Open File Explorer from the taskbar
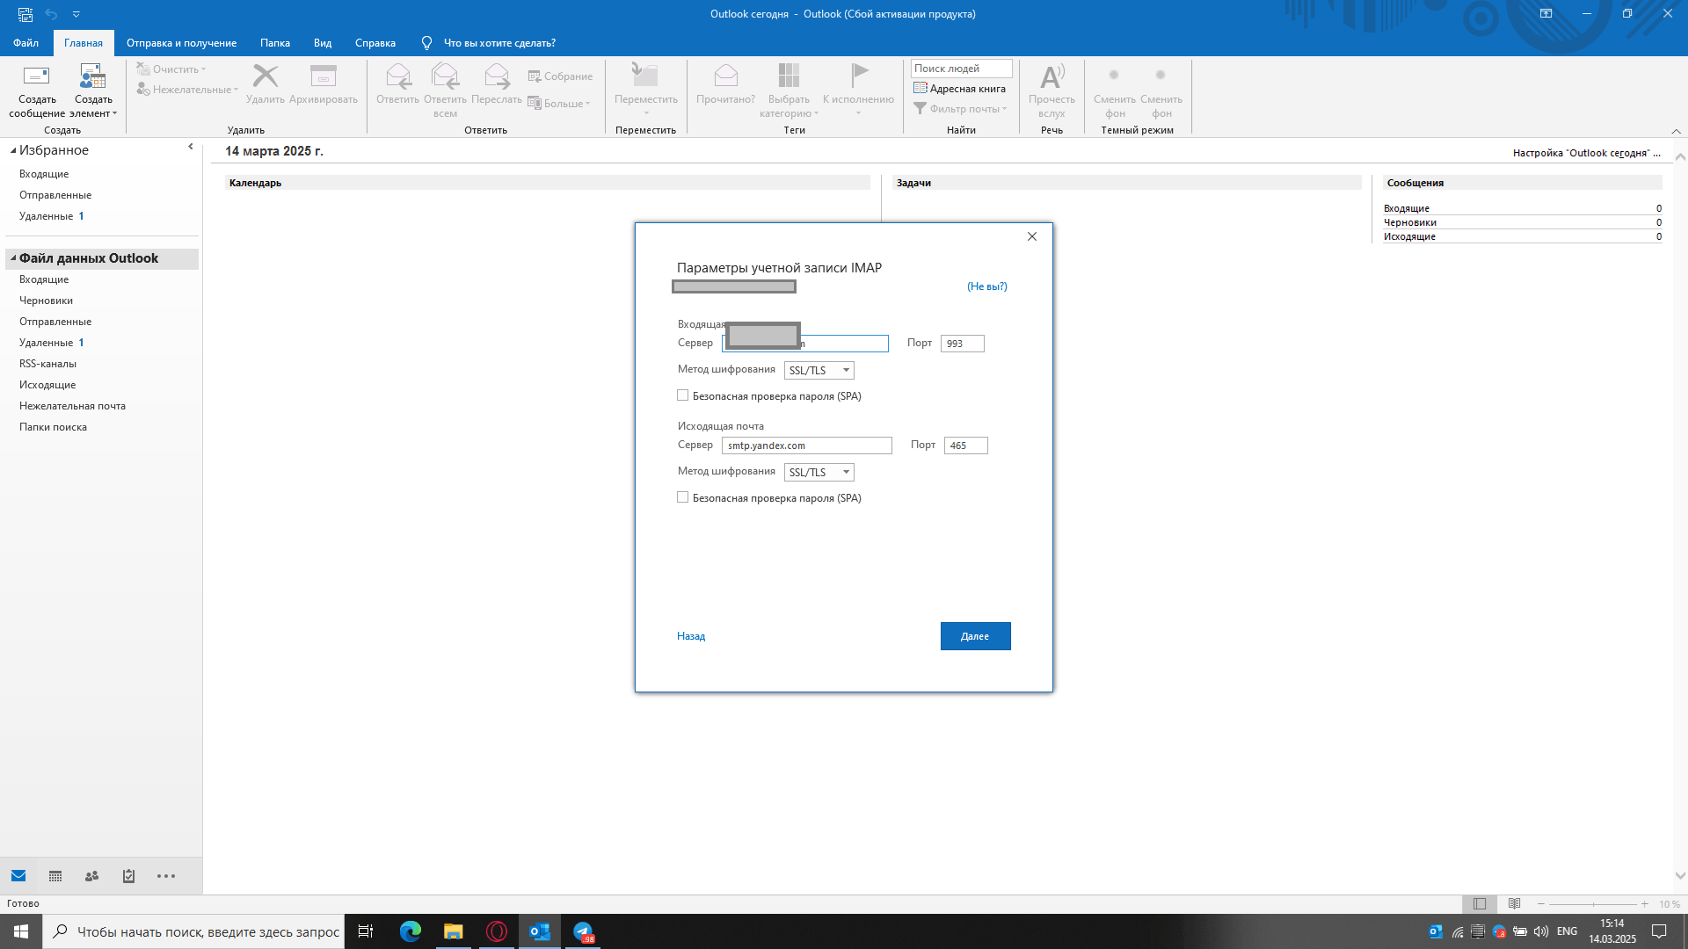The width and height of the screenshot is (1688, 949). pos(453,931)
